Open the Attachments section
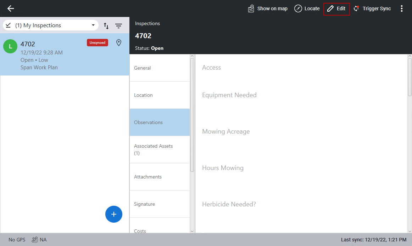This screenshot has width=412, height=246. click(160, 177)
